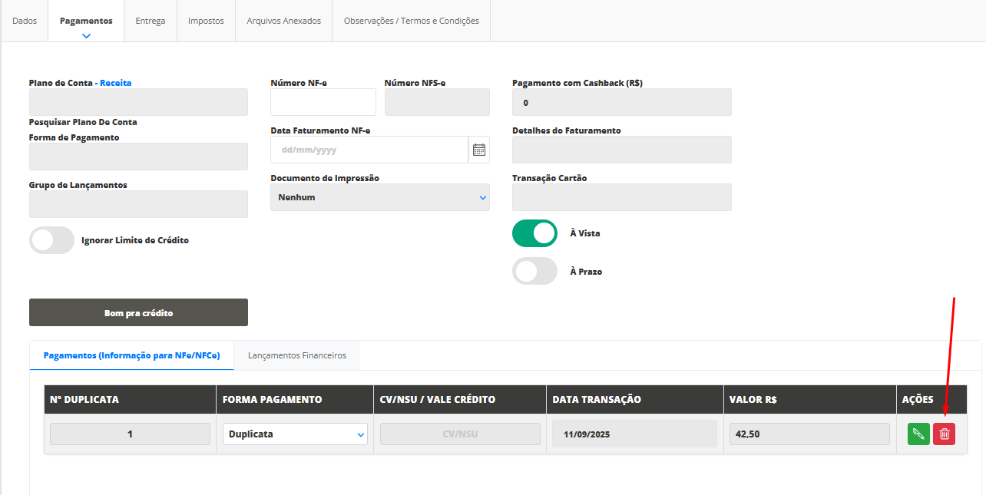This screenshot has height=495, width=986.
Task: Go to the Impostos tab
Action: click(x=206, y=21)
